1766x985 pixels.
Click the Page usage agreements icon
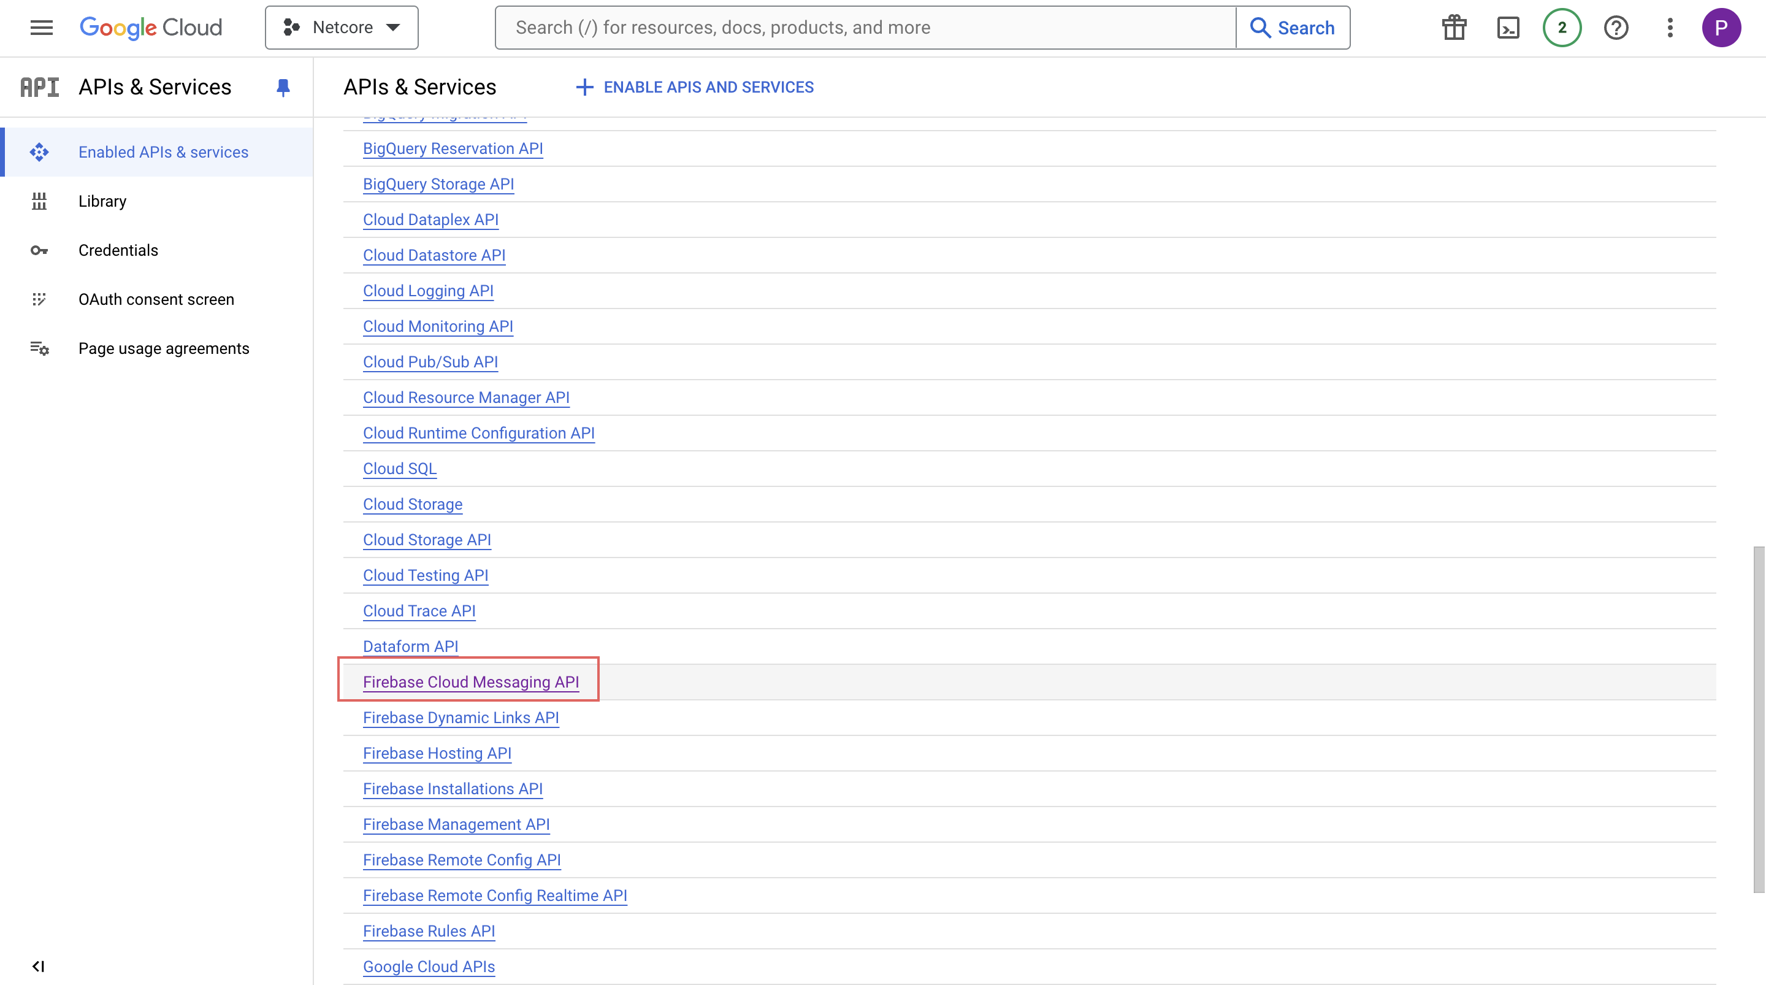(39, 348)
